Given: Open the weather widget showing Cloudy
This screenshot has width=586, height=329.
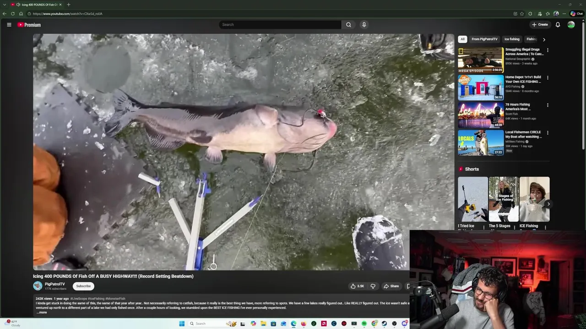Looking at the screenshot, I should tap(12, 324).
